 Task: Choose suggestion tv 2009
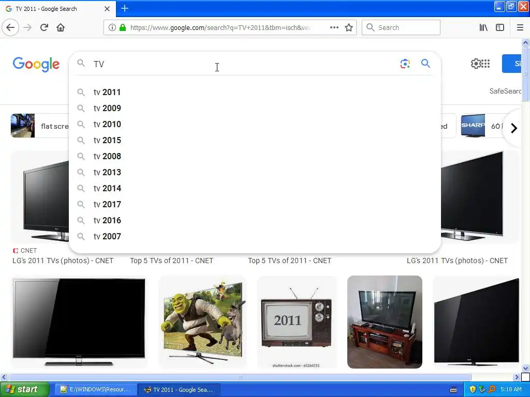[255, 108]
